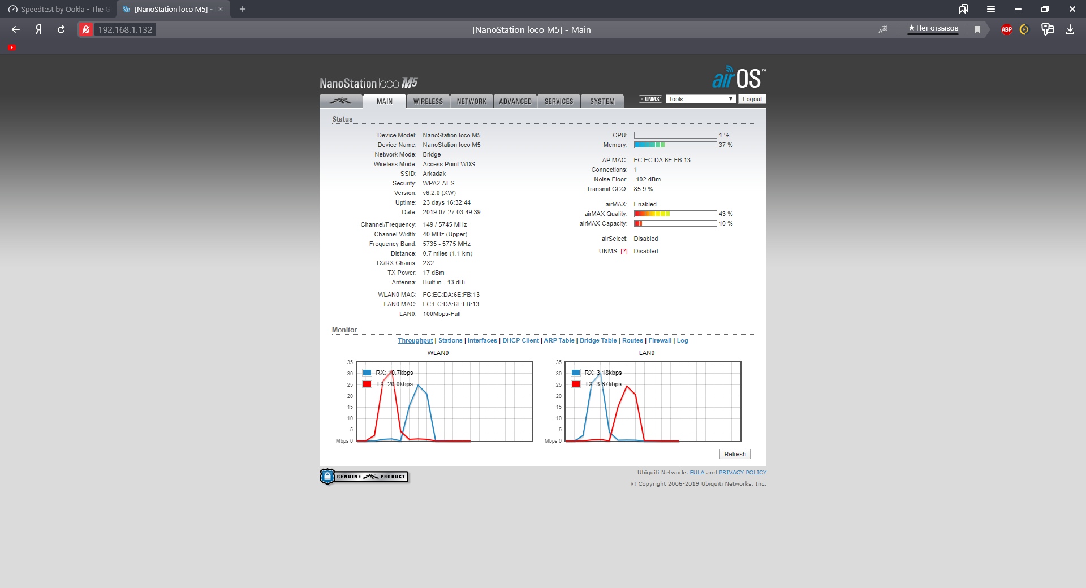Image resolution: width=1086 pixels, height=588 pixels.
Task: Click the LAN0 throughput graph
Action: pos(653,401)
